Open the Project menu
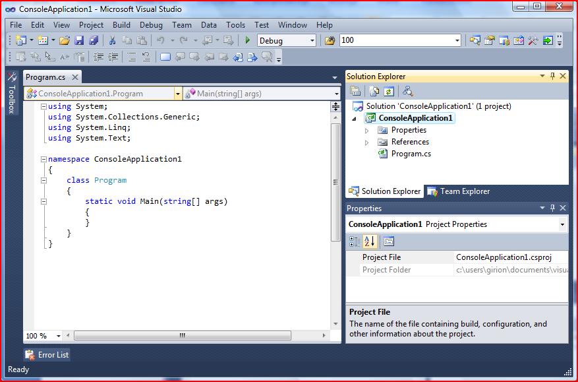 click(91, 24)
